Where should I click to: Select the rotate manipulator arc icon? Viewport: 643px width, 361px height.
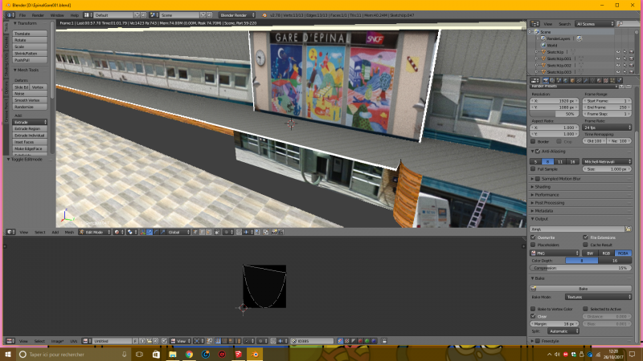[156, 232]
